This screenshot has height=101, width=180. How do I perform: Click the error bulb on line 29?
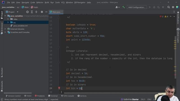tap(59, 88)
